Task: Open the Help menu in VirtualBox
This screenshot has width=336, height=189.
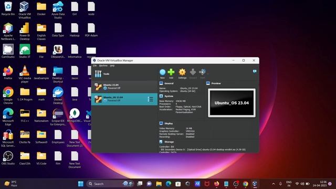Action: (112, 66)
